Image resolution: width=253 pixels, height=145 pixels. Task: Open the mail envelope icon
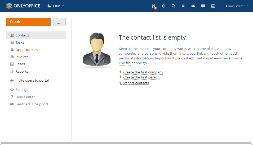(x=193, y=6)
